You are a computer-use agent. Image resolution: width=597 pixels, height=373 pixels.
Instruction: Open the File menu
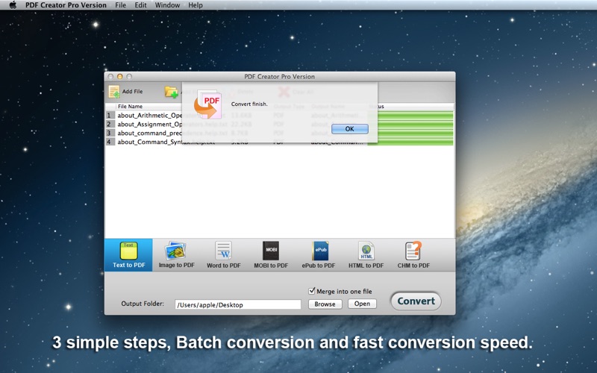(120, 5)
